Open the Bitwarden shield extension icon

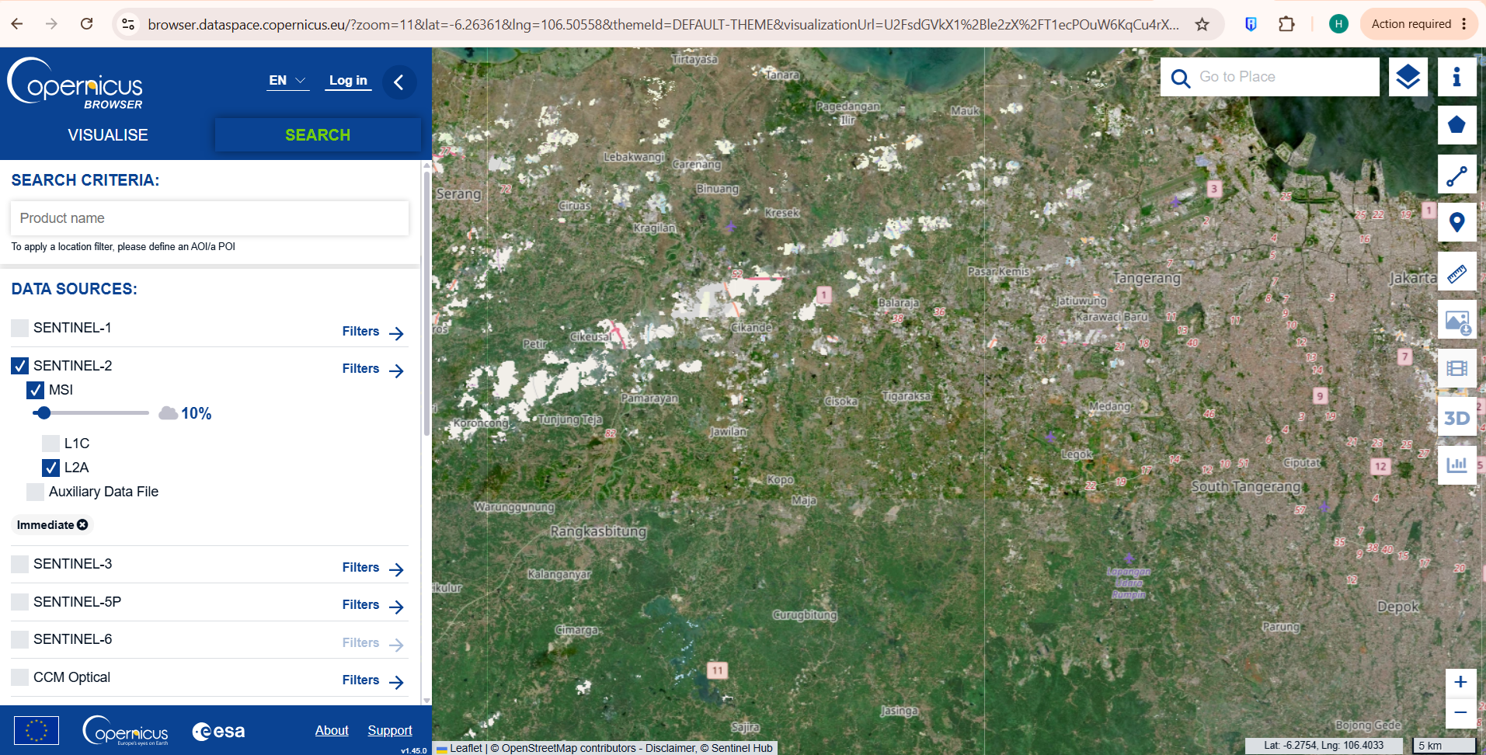click(1251, 24)
